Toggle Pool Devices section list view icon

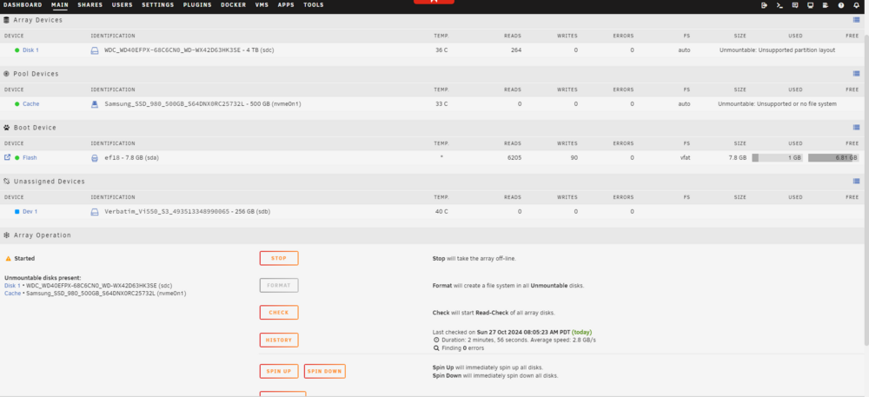[856, 74]
